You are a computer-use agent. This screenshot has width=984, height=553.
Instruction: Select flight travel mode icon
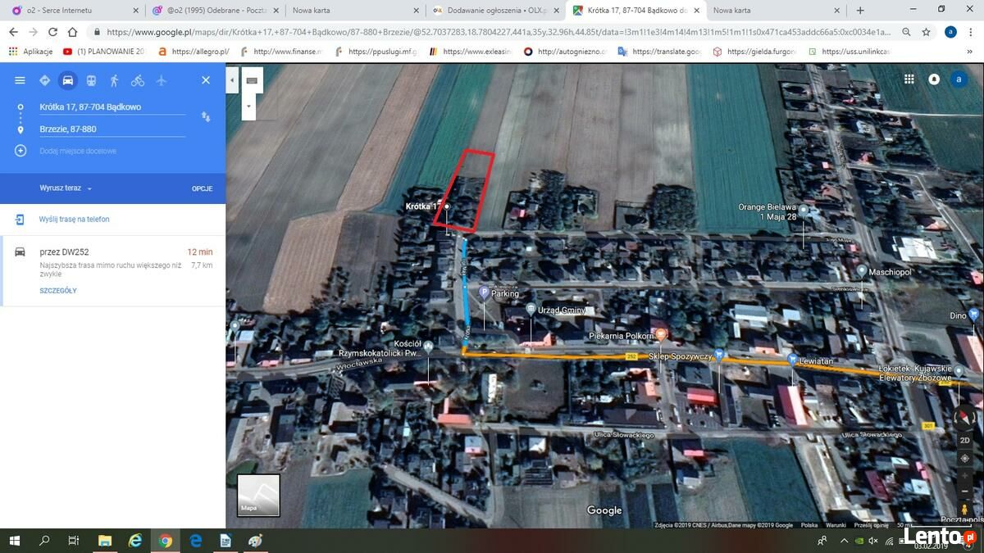(x=161, y=80)
